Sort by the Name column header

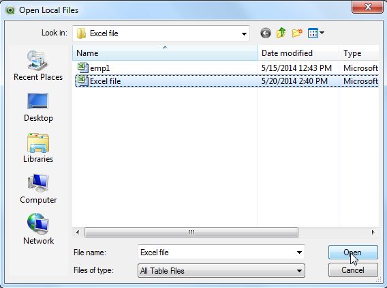click(x=165, y=53)
